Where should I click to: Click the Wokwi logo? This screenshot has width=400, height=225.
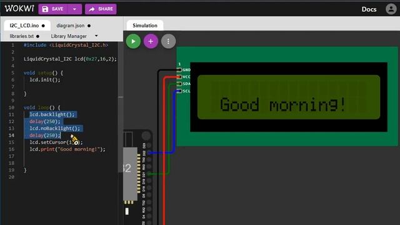coord(19,9)
